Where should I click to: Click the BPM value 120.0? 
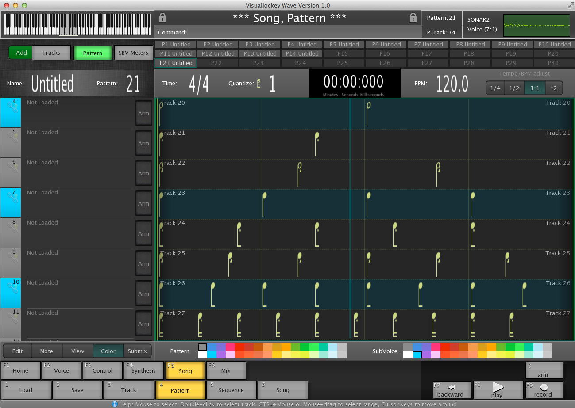tap(452, 83)
